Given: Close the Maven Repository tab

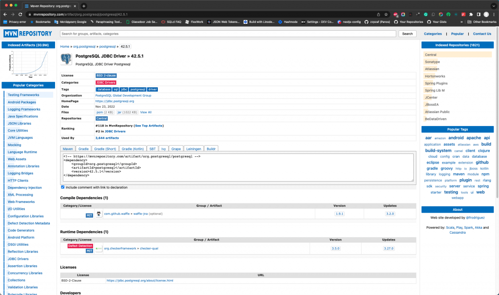Looking at the screenshot, I should pyautogui.click(x=75, y=6).
